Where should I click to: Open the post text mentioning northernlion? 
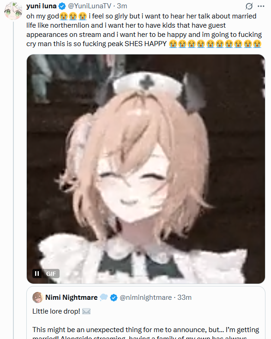click(144, 30)
